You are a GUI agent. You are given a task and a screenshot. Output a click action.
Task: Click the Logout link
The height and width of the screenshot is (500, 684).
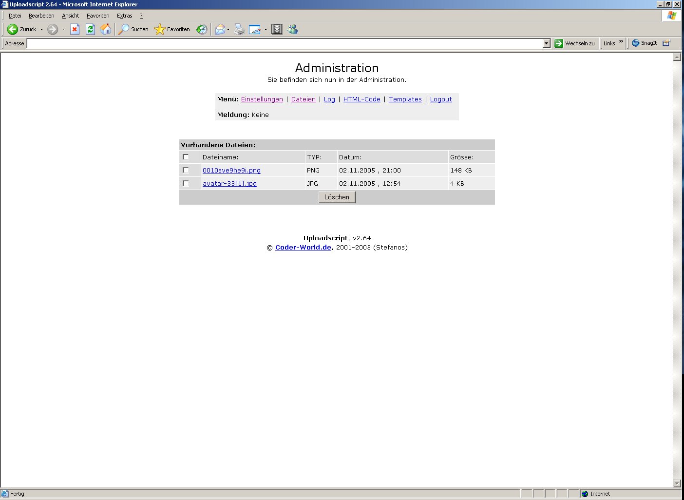441,99
